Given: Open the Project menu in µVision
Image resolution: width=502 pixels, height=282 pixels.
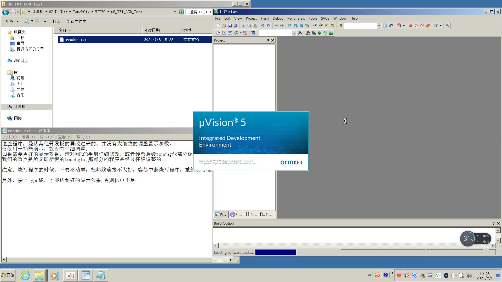Looking at the screenshot, I should 251,18.
